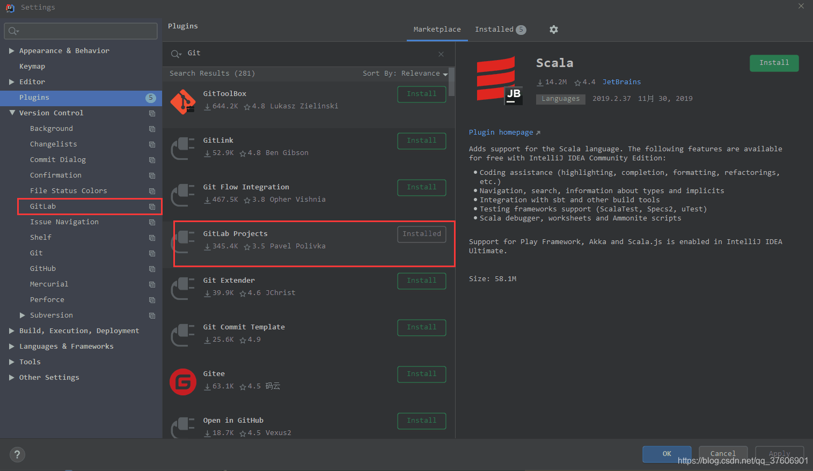This screenshot has width=813, height=471.
Task: Click the Installed button for GitLab Projects
Action: (422, 234)
